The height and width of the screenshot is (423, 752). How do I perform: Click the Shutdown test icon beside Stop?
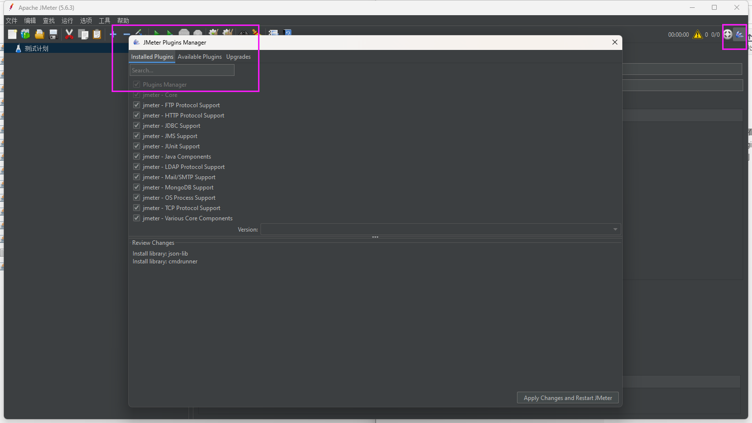click(198, 32)
